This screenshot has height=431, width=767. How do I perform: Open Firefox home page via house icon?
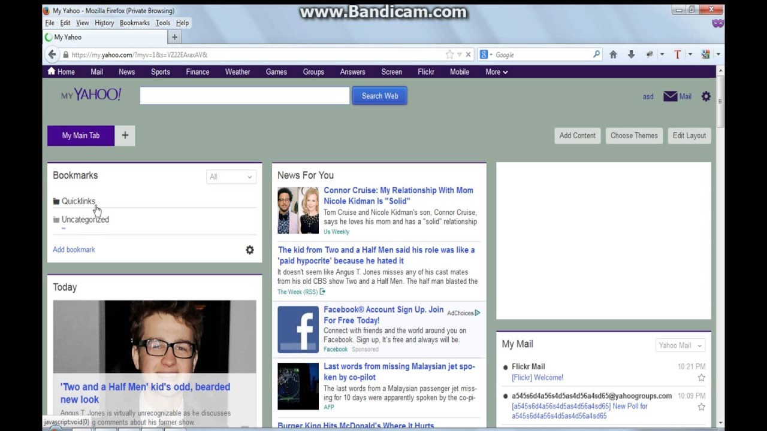[x=613, y=54]
